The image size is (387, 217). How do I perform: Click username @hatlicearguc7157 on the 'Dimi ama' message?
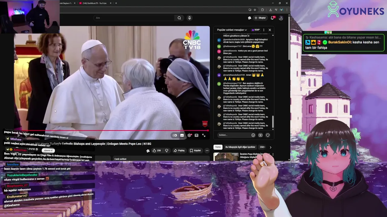tap(233, 46)
